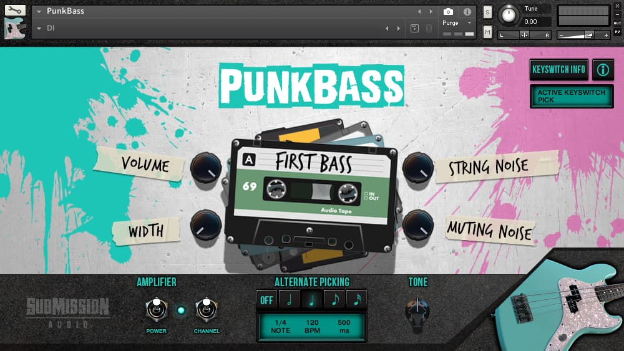Click the save preset disk icon
Screen dimensions: 624x351
pyautogui.click(x=414, y=28)
